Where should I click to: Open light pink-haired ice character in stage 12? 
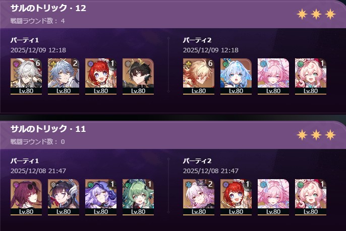[x=273, y=76]
